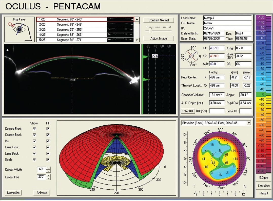273x201 pixels.
Task: Select segment 4/25 row 83° - 263°
Action: pos(85,35)
